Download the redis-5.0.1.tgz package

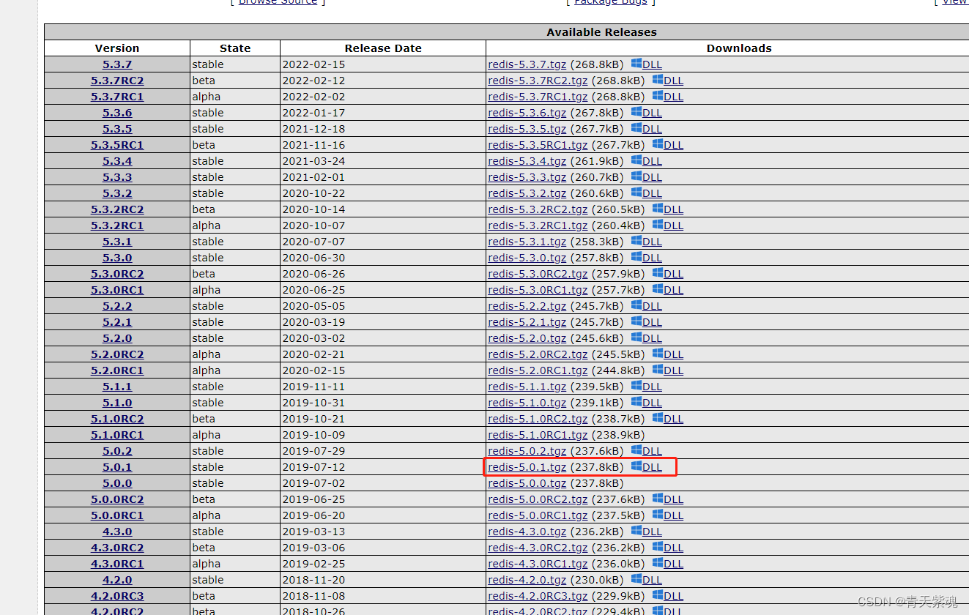527,467
